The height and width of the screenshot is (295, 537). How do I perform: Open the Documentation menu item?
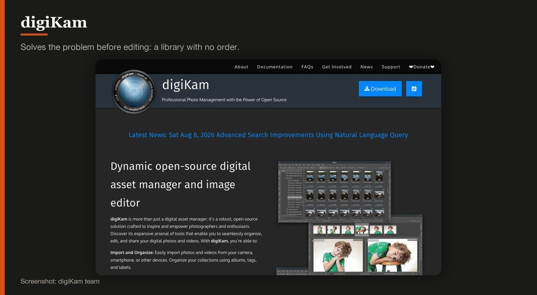point(275,67)
